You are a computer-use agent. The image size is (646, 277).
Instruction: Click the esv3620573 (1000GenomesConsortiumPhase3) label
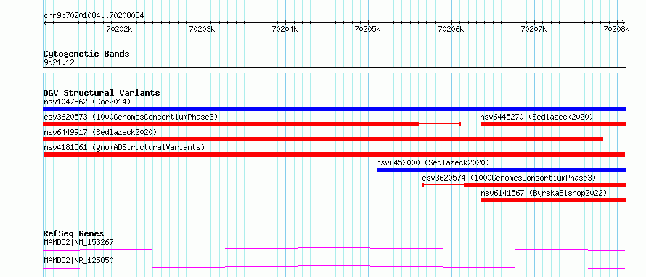click(x=131, y=117)
